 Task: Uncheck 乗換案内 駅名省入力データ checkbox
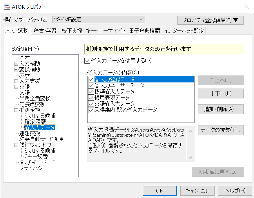click(x=91, y=110)
